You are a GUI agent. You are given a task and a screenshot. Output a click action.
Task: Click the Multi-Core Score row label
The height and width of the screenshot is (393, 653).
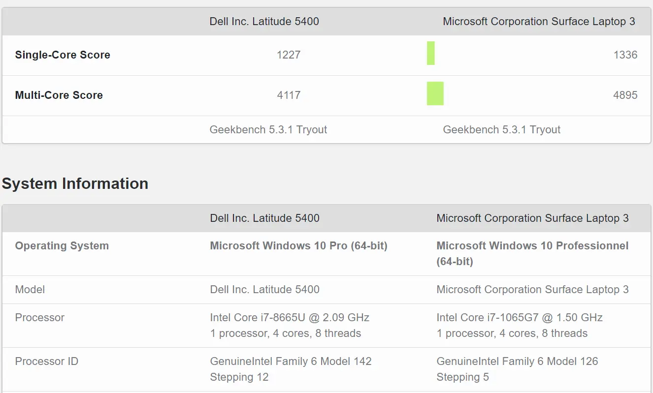click(59, 95)
